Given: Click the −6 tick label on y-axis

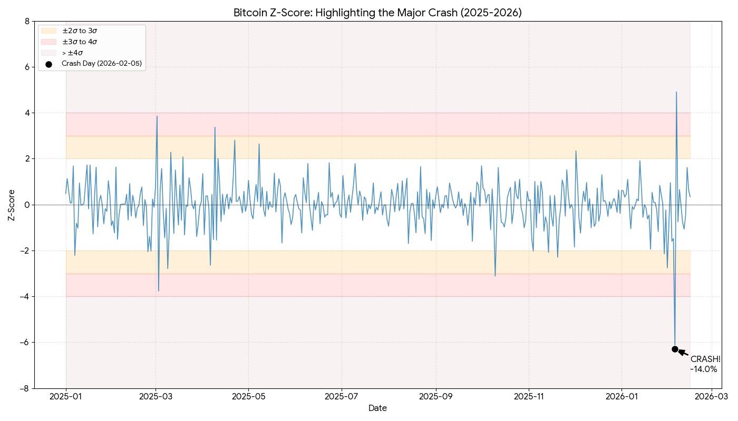Looking at the screenshot, I should pyautogui.click(x=24, y=343).
